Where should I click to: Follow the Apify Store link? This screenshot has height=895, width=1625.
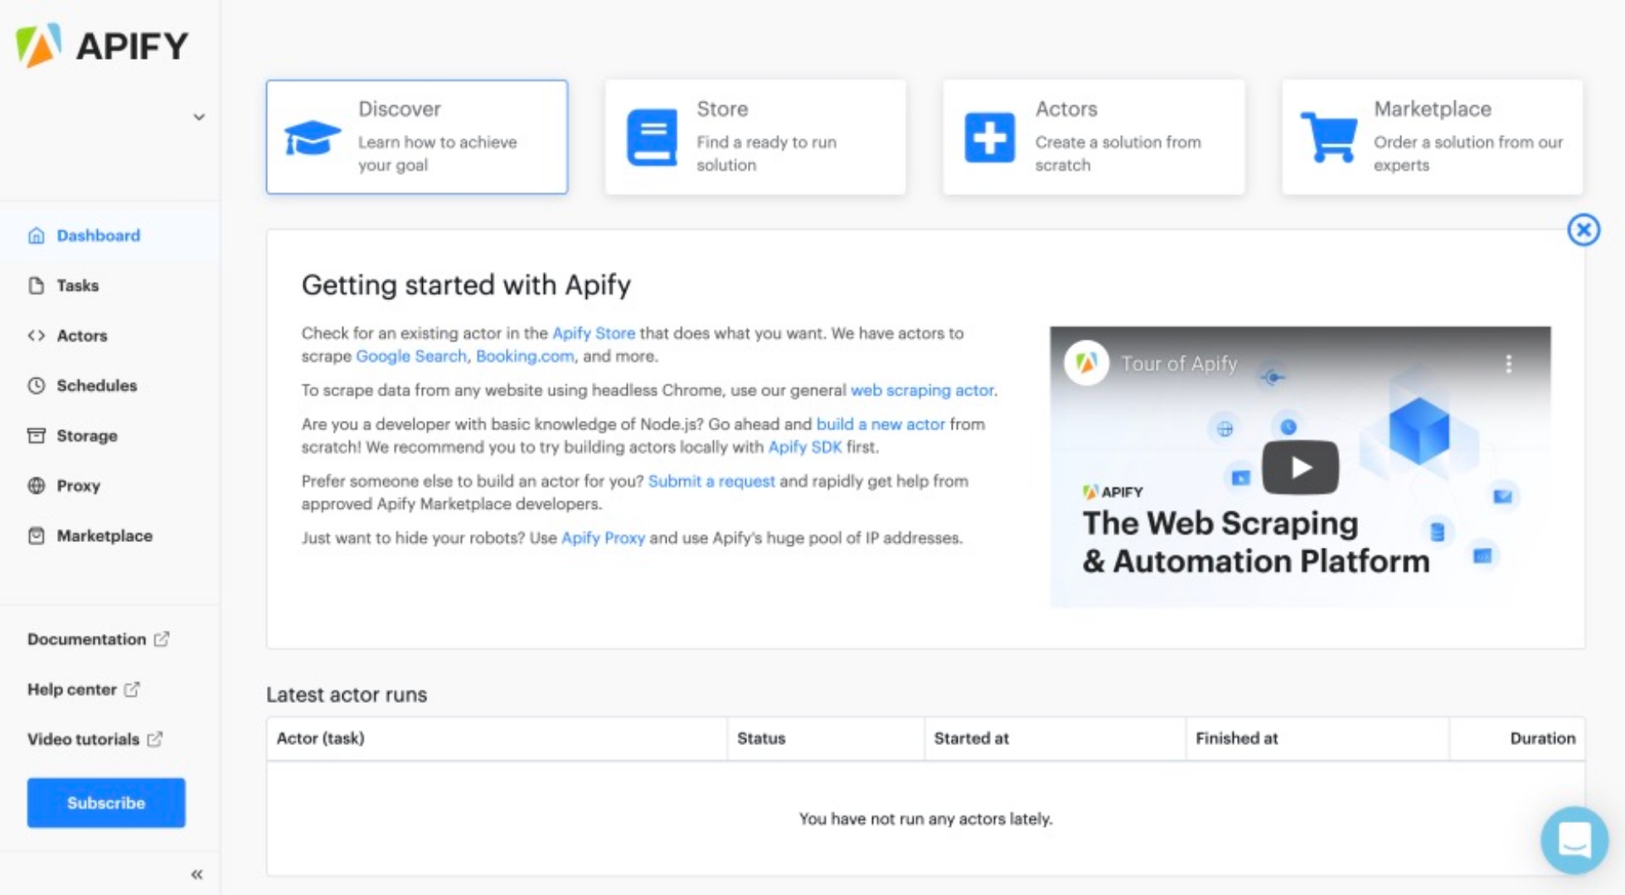point(594,333)
